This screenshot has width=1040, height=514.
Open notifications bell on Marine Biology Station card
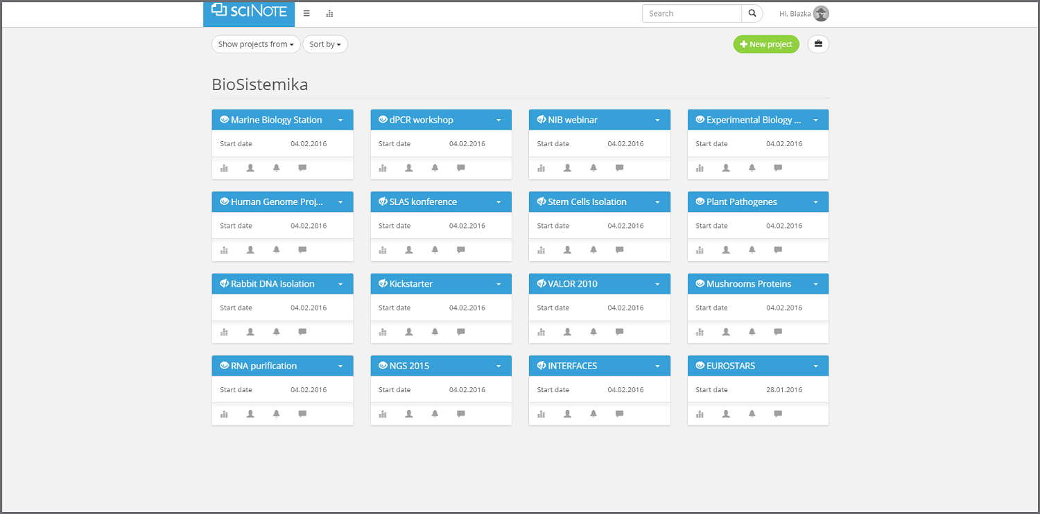click(276, 168)
